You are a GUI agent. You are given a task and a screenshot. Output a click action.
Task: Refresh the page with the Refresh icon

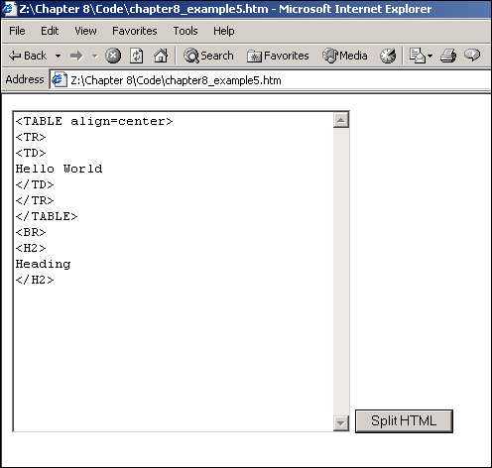tap(136, 56)
